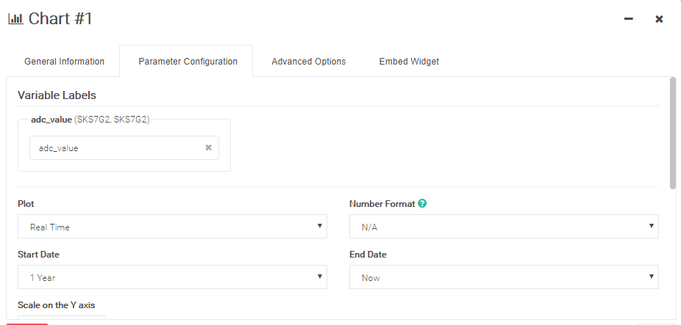Image resolution: width=681 pixels, height=325 pixels.
Task: Click the adc_value (SKS7G2, SKS7G2) legend
Action: pyautogui.click(x=90, y=120)
